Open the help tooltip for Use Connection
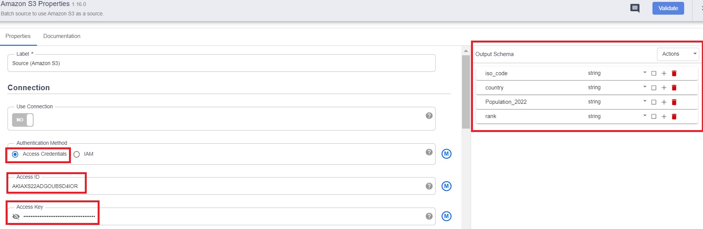 tap(429, 115)
